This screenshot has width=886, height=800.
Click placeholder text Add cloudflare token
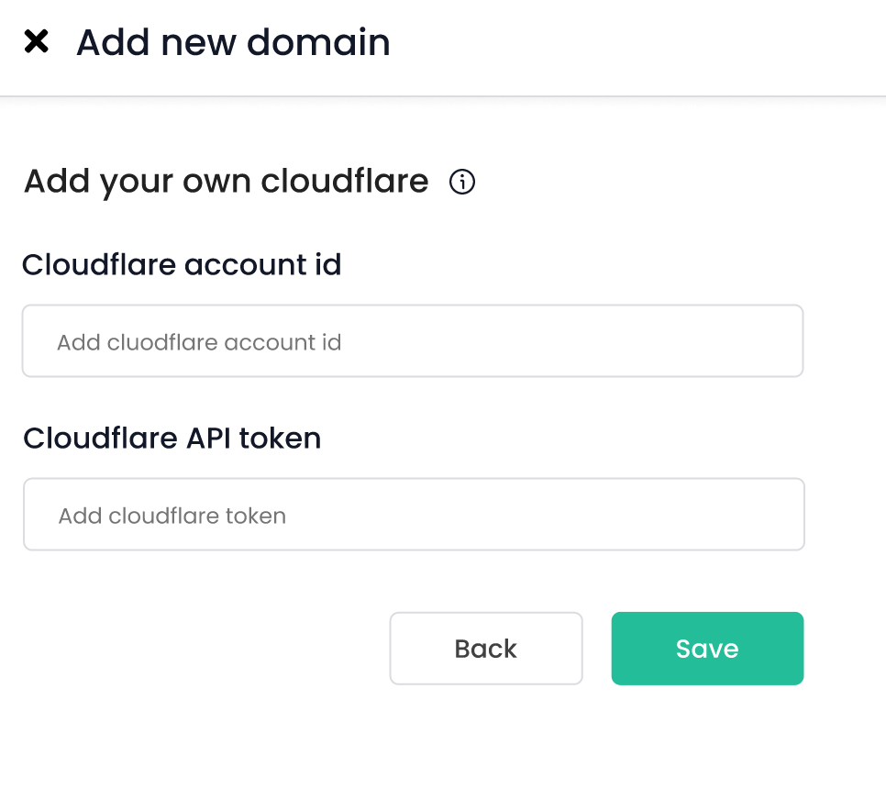pos(172,516)
